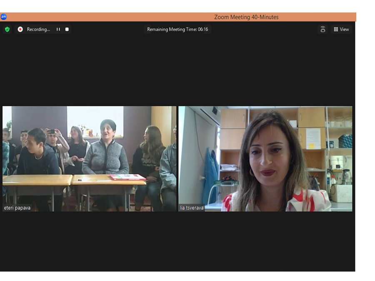Viewport: 375px width, 281px height.
Task: Select the lia tsverava video tile
Action: 265,158
